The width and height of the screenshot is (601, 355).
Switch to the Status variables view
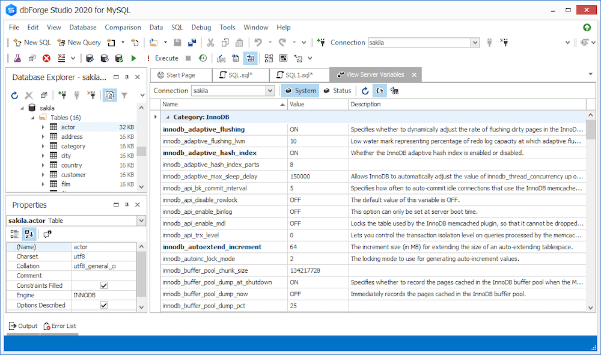(x=338, y=90)
